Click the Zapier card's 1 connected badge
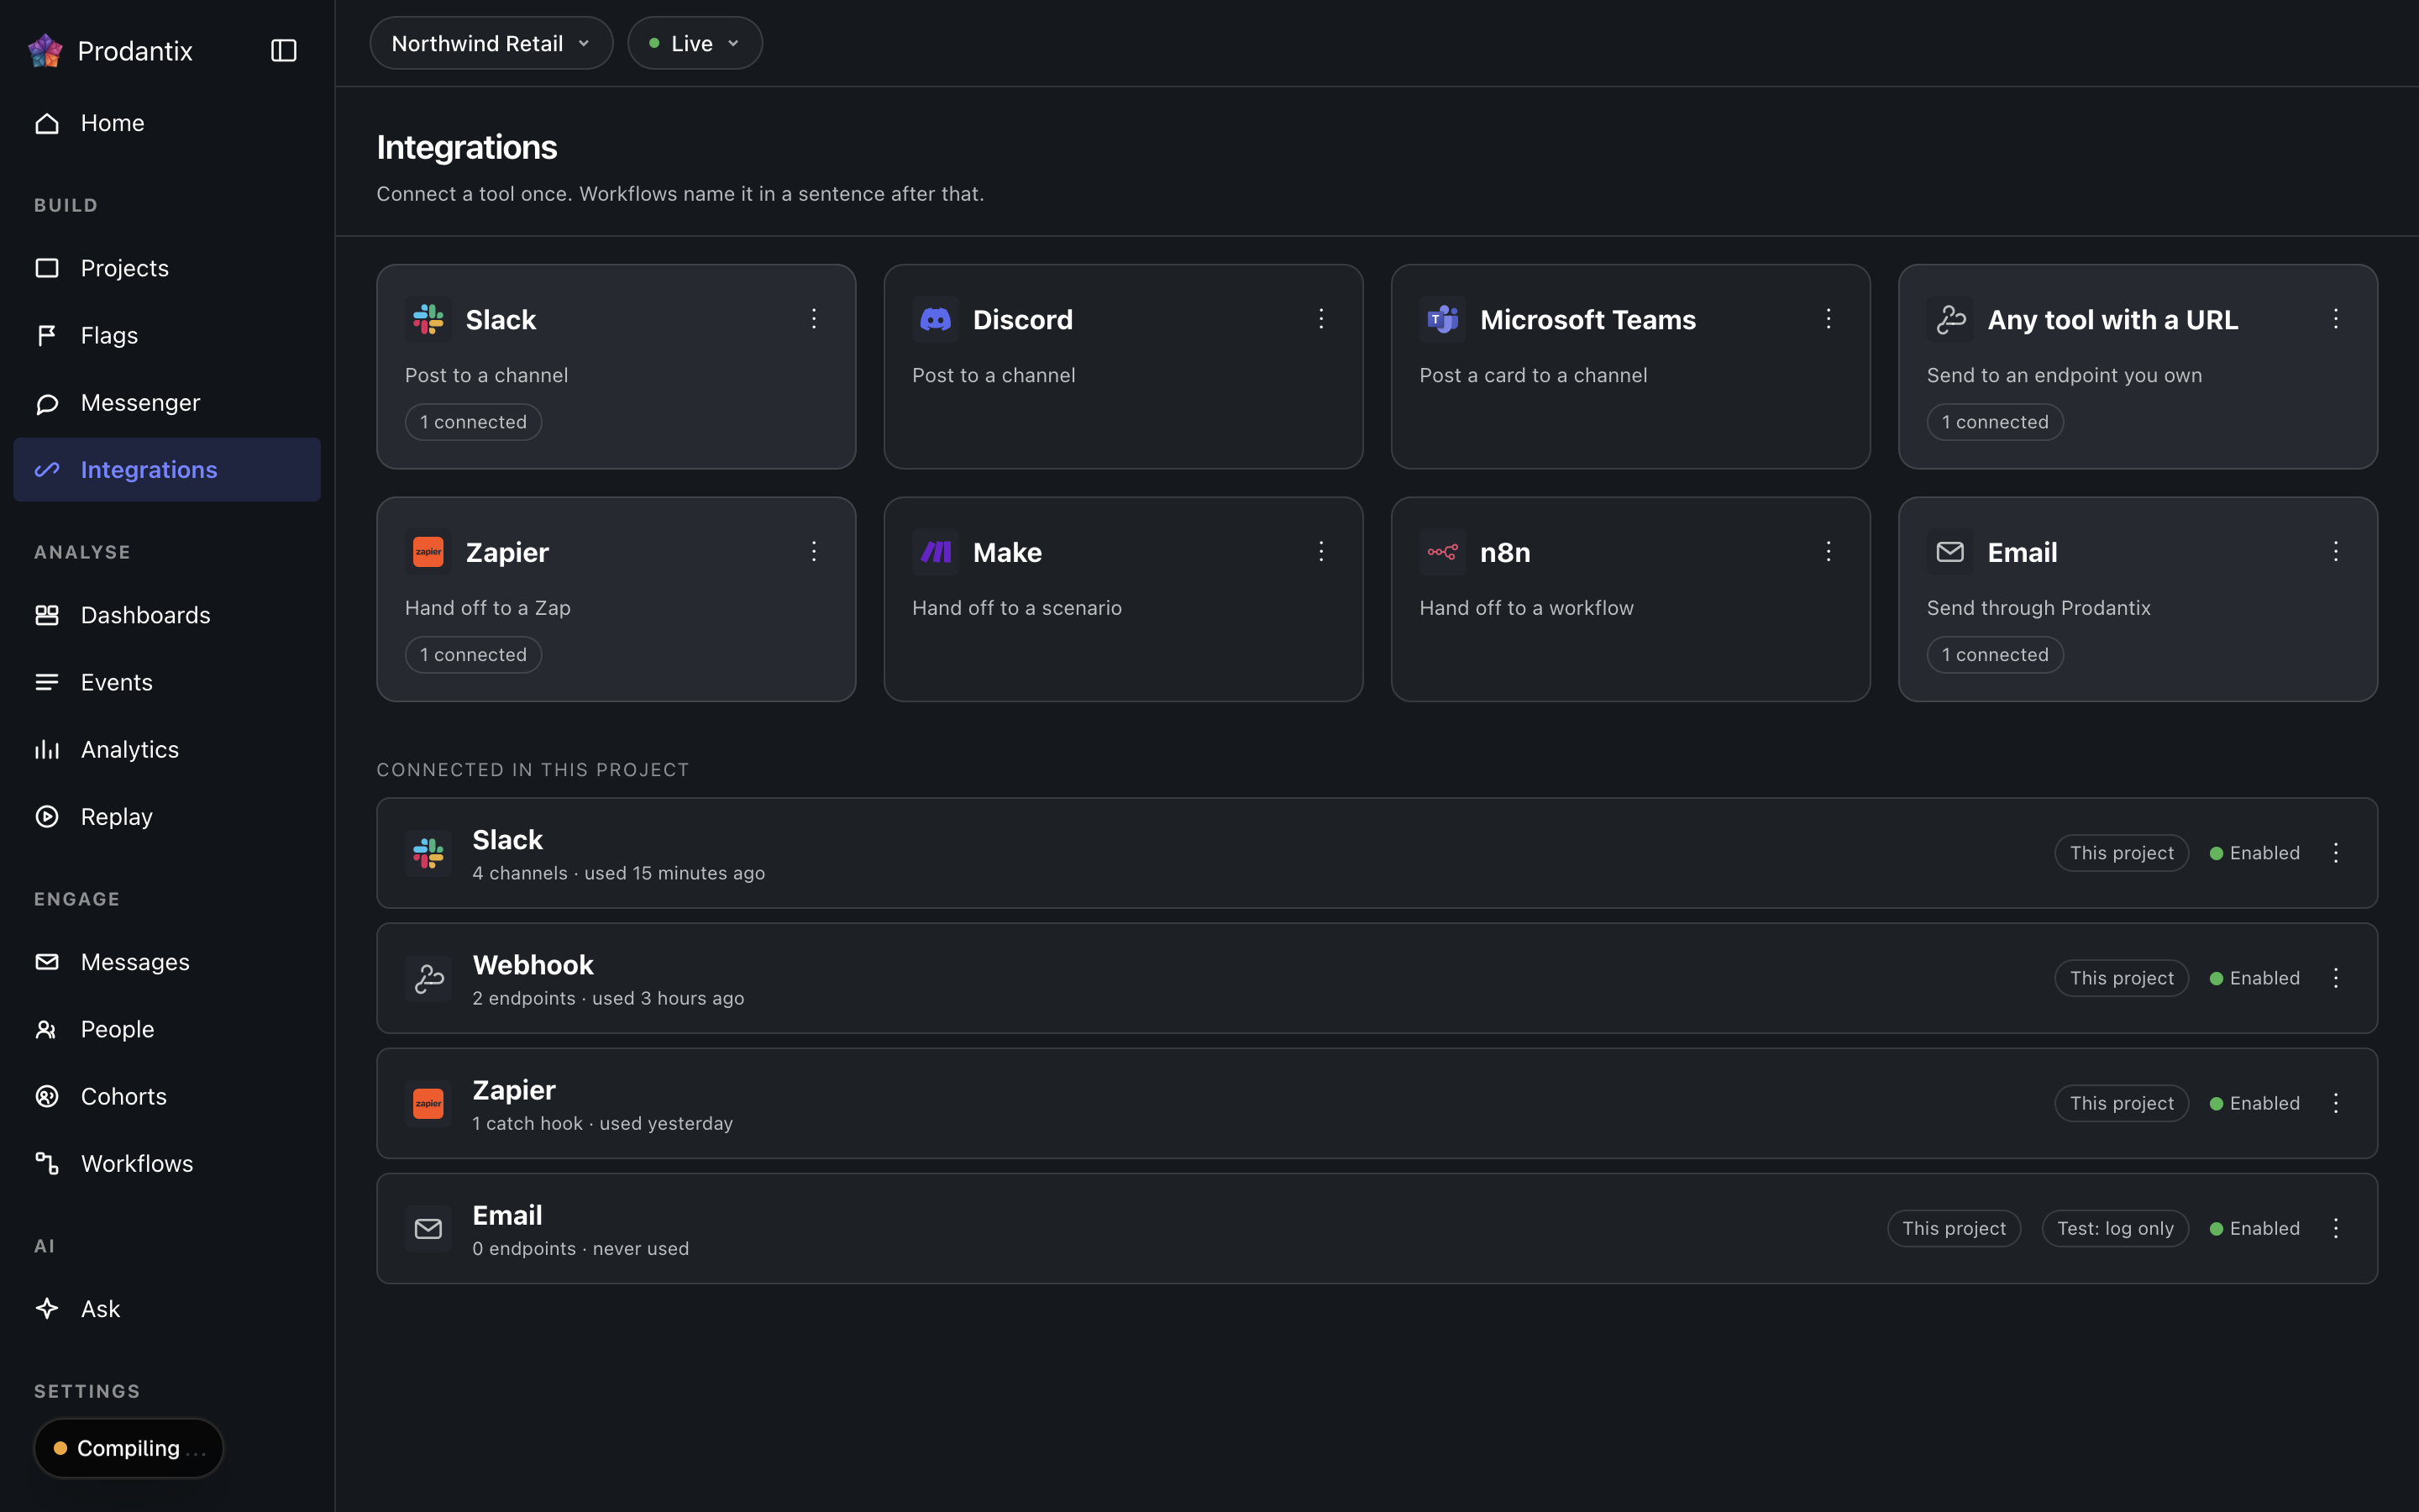The height and width of the screenshot is (1512, 2419). [473, 655]
